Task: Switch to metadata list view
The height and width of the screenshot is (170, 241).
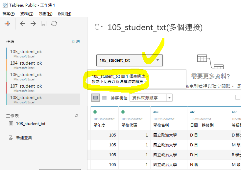Action: click(x=104, y=98)
